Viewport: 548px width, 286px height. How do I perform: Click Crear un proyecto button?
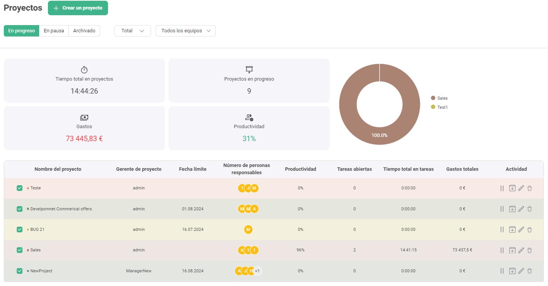click(78, 8)
